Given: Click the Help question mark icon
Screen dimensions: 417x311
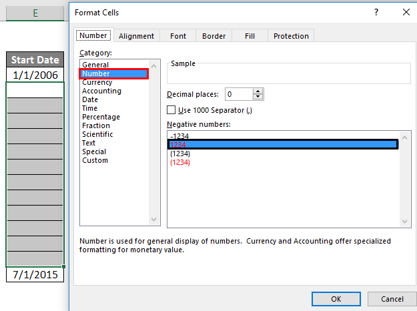Looking at the screenshot, I should pyautogui.click(x=377, y=12).
